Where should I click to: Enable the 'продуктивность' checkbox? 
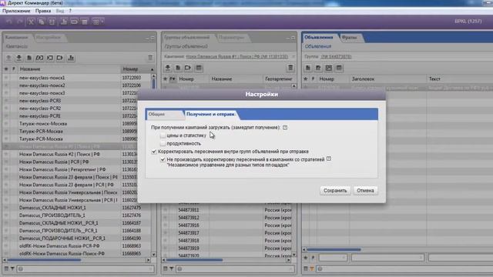(163, 143)
